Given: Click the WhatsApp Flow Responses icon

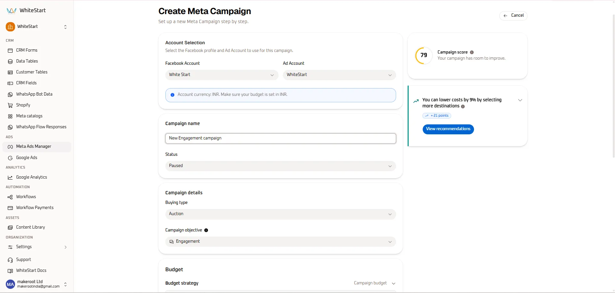Looking at the screenshot, I should pyautogui.click(x=10, y=127).
